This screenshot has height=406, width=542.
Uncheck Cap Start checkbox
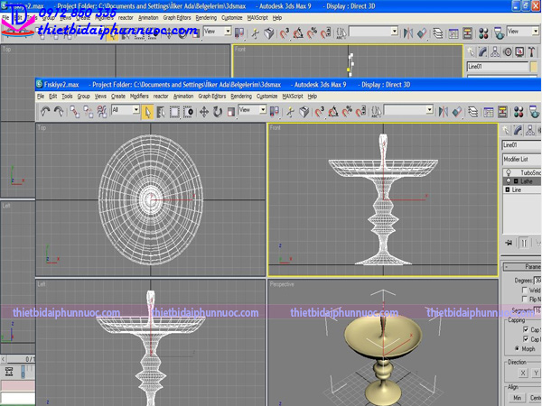526,329
